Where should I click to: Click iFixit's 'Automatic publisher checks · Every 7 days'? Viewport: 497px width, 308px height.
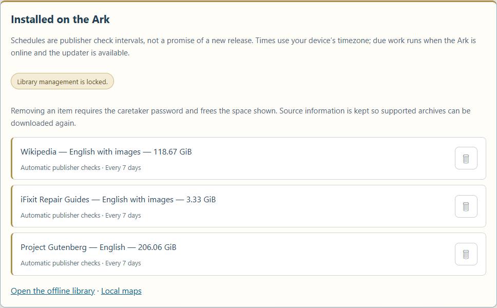point(81,216)
